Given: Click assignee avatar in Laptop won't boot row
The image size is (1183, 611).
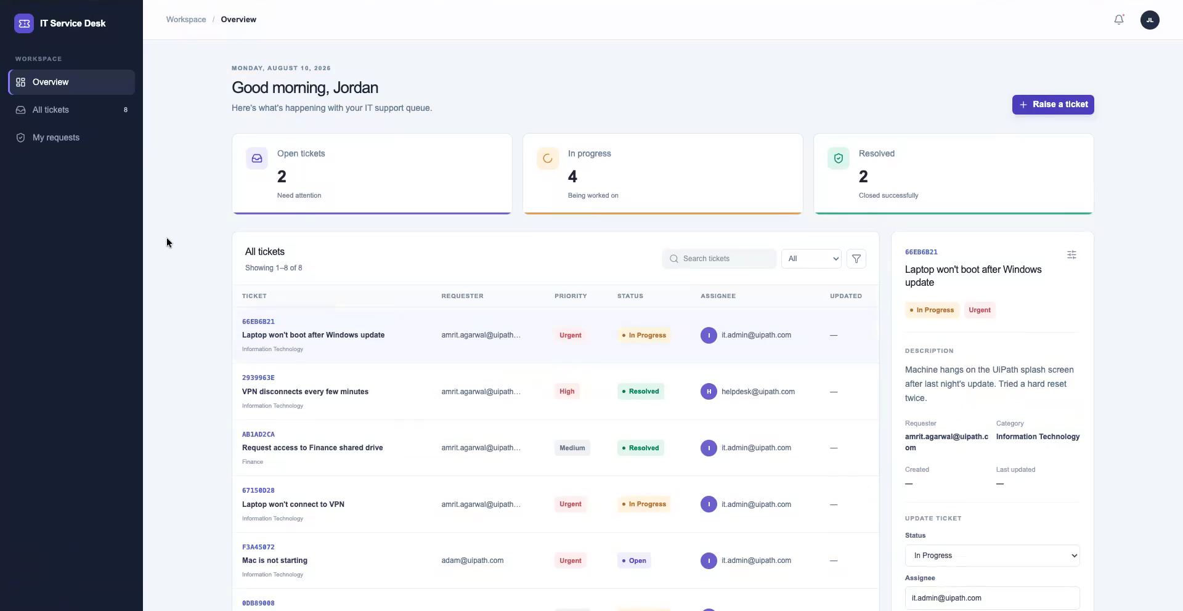Looking at the screenshot, I should [709, 335].
